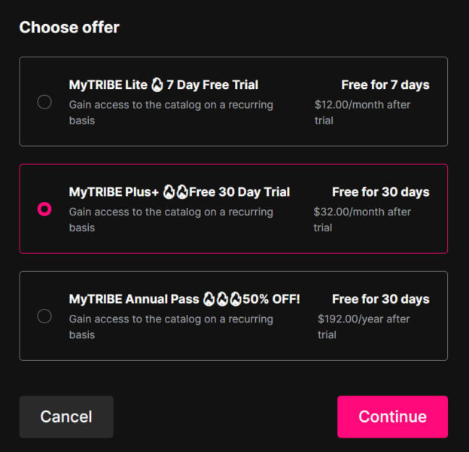Click "Free for 30 days" in the Annual Pass offer
Image resolution: width=469 pixels, height=452 pixels.
380,299
